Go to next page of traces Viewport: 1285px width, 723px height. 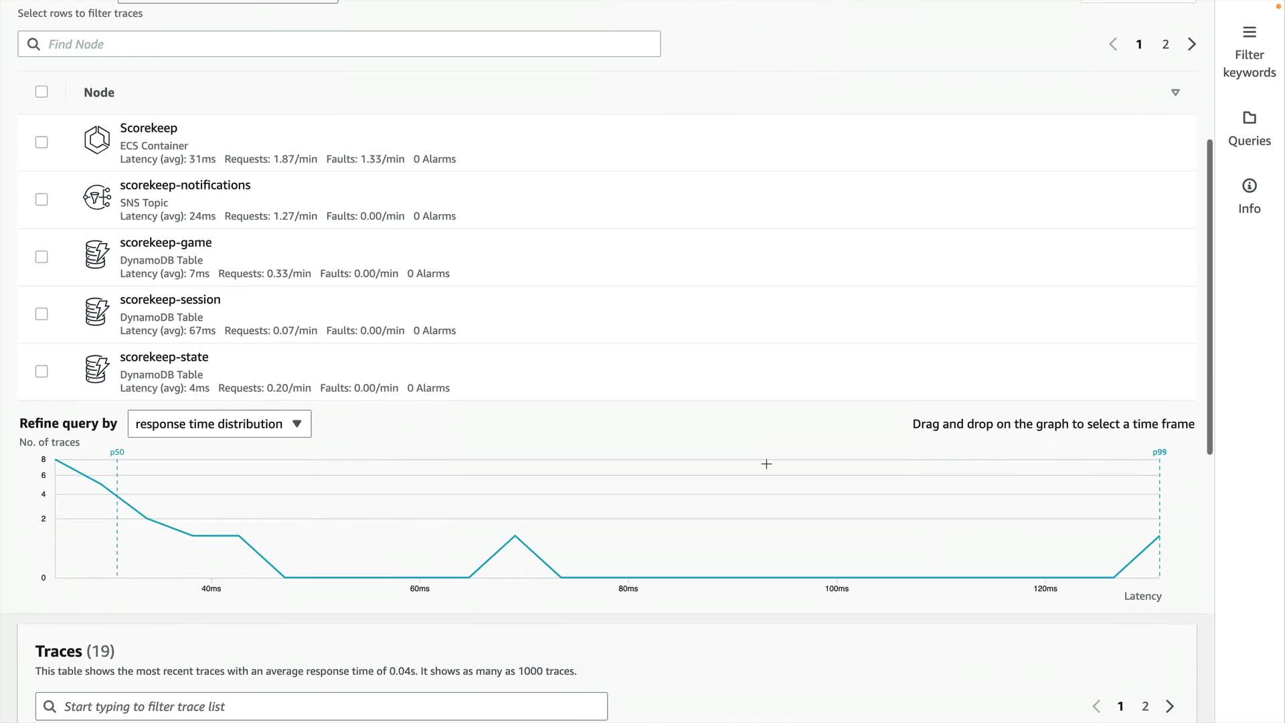coord(1170,706)
